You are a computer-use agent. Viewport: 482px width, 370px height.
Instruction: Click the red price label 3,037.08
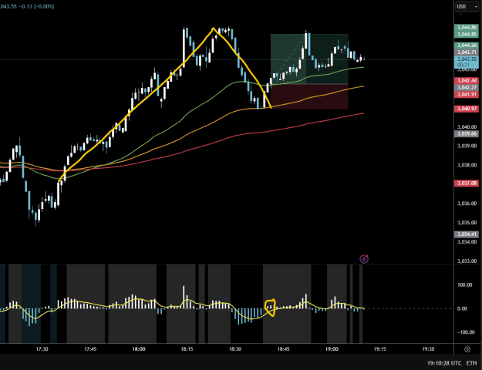467,183
